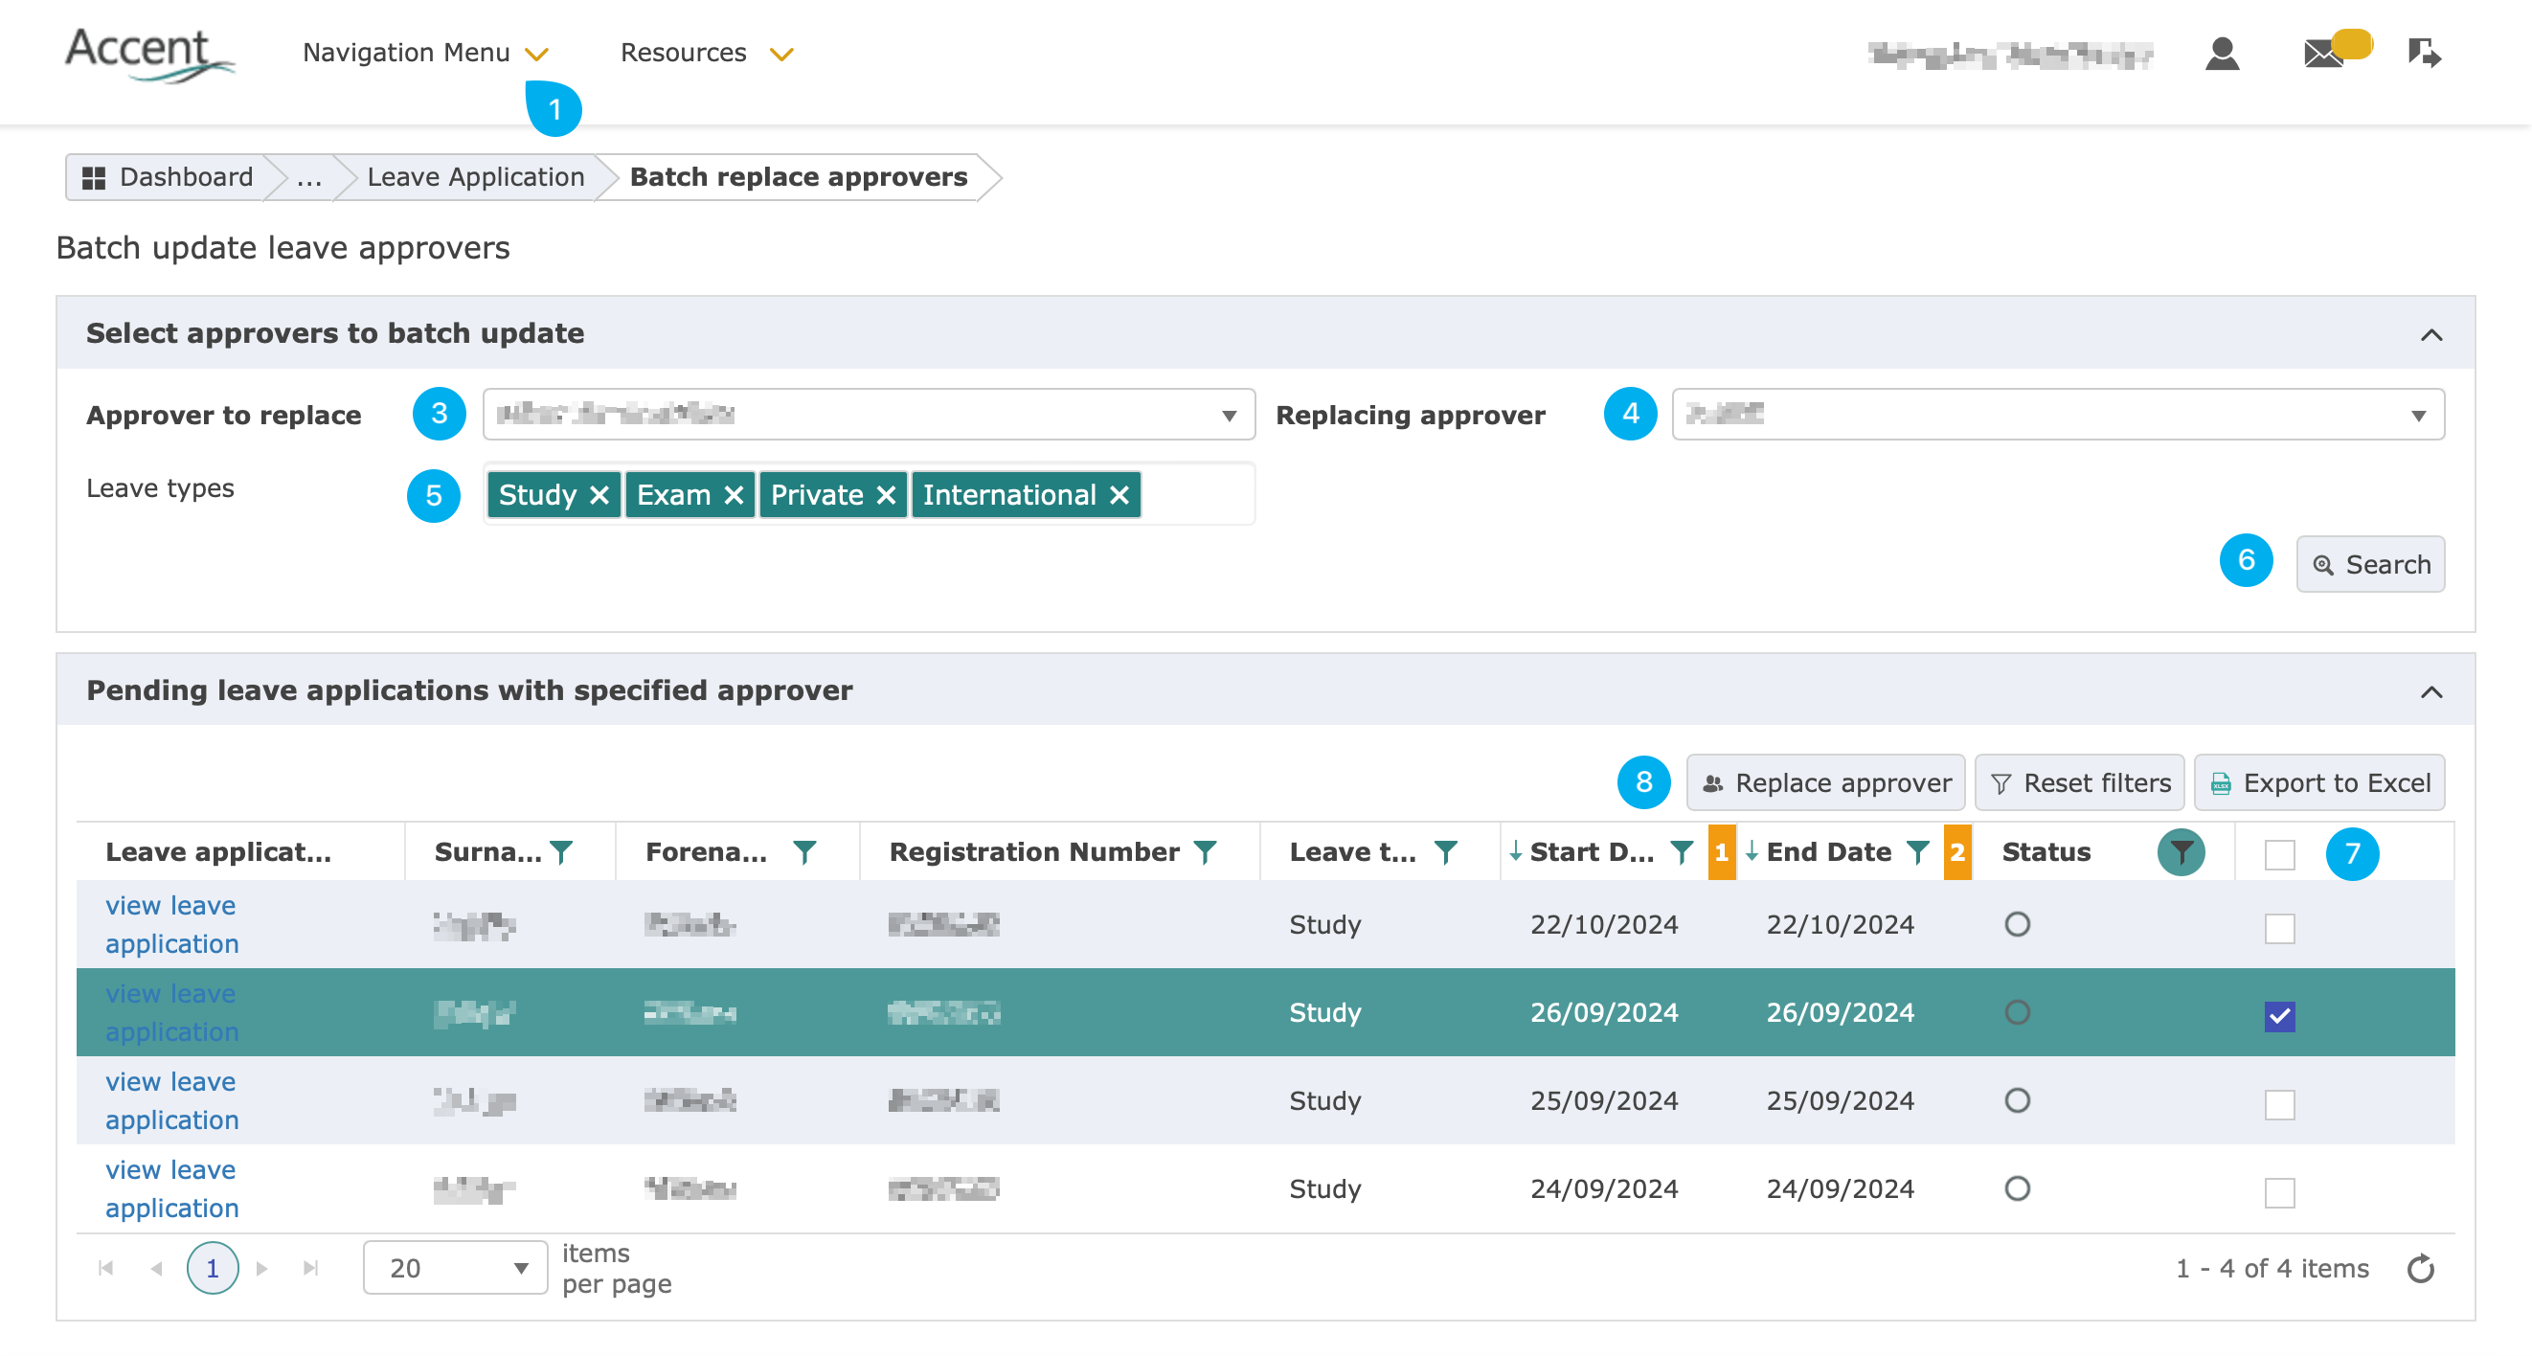Click the Accent logo
The width and height of the screenshot is (2532, 1356).
(148, 54)
